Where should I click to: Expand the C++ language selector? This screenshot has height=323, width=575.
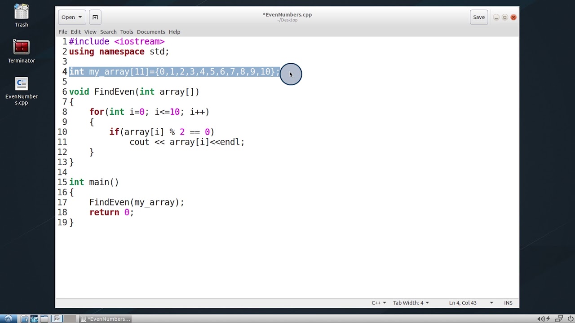click(379, 303)
